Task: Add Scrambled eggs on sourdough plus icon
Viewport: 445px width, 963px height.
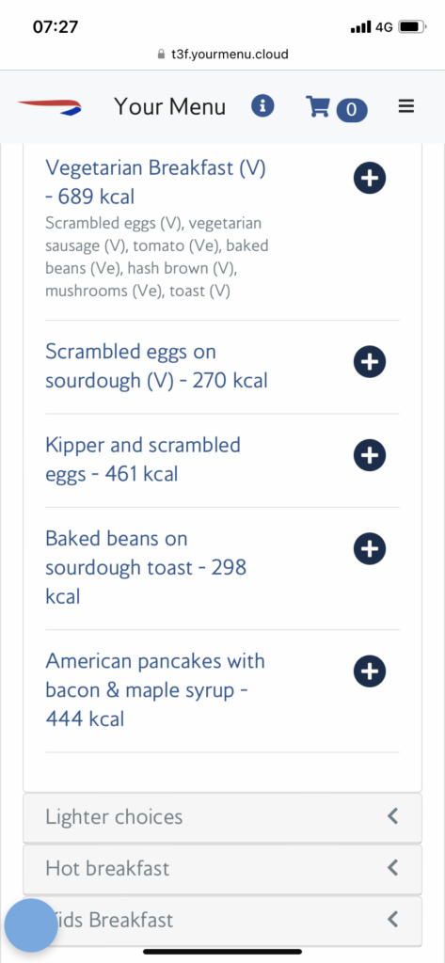Action: (x=370, y=362)
